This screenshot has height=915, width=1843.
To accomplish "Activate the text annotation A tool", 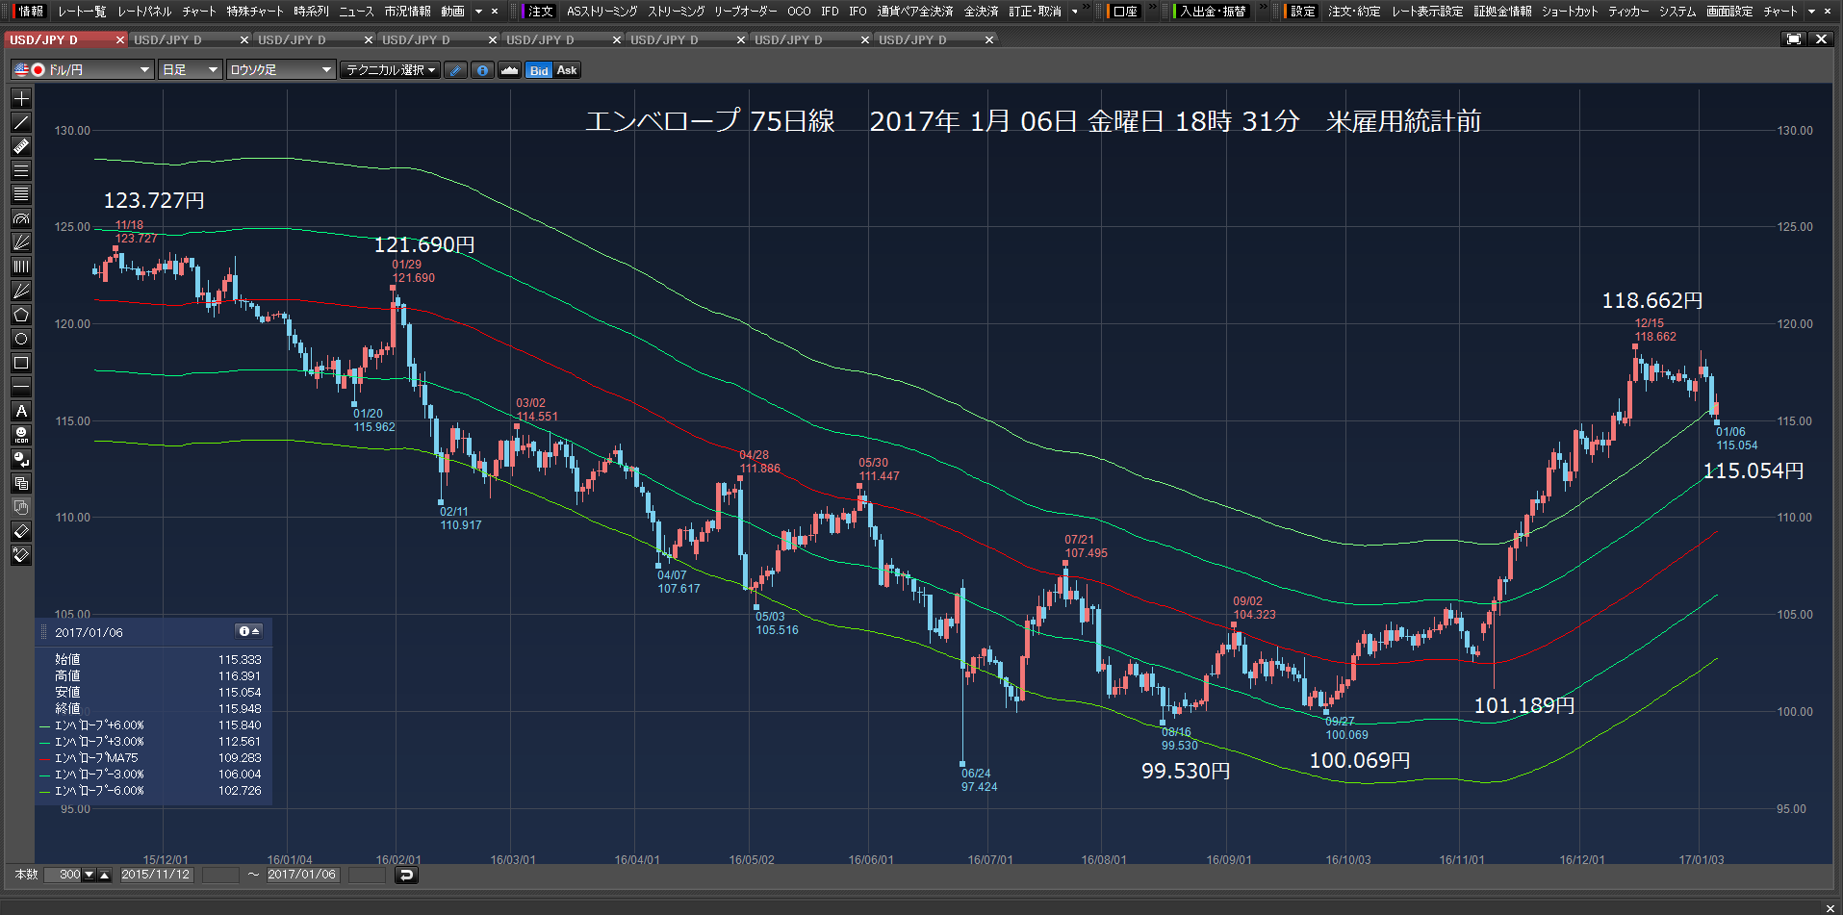I will click(21, 411).
